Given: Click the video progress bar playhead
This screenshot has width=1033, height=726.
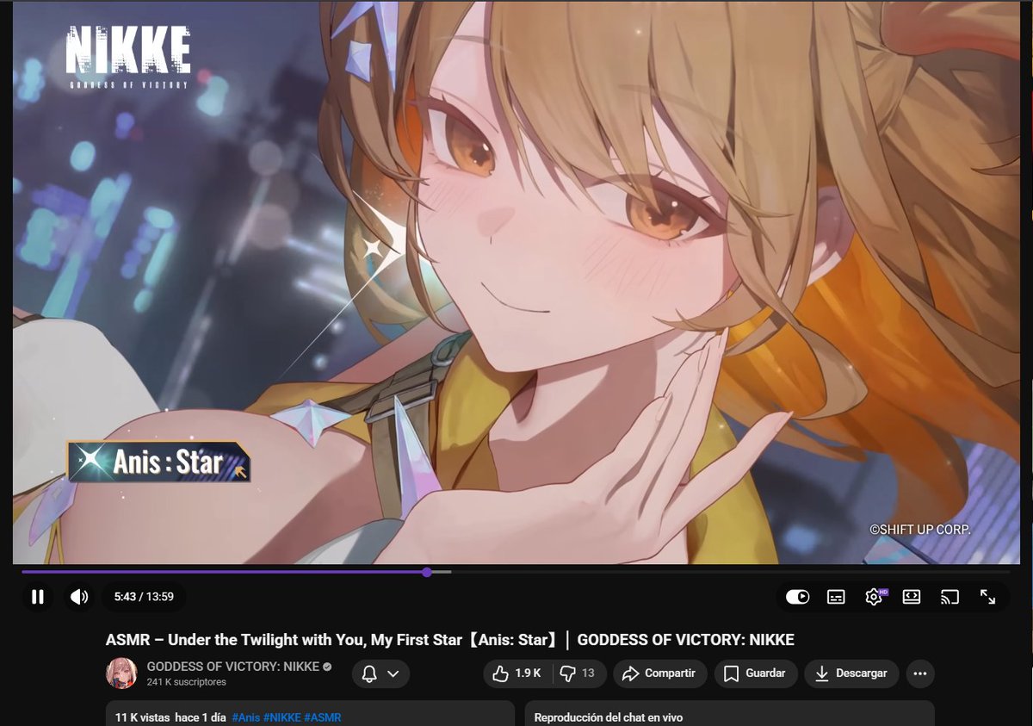Looking at the screenshot, I should [x=427, y=572].
